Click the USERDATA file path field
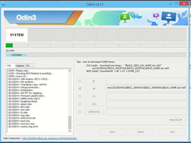This screenshot has width=191, height=143. tap(146, 112)
